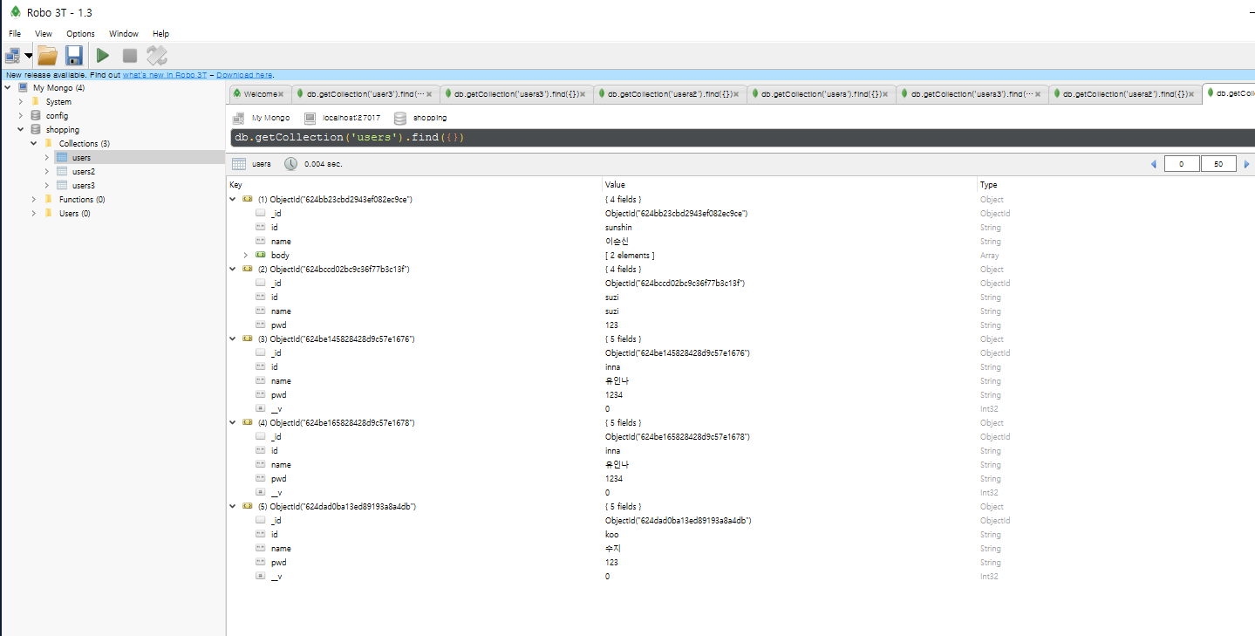Image resolution: width=1255 pixels, height=636 pixels.
Task: Click the Connect to server toolbar icon
Action: click(x=12, y=56)
